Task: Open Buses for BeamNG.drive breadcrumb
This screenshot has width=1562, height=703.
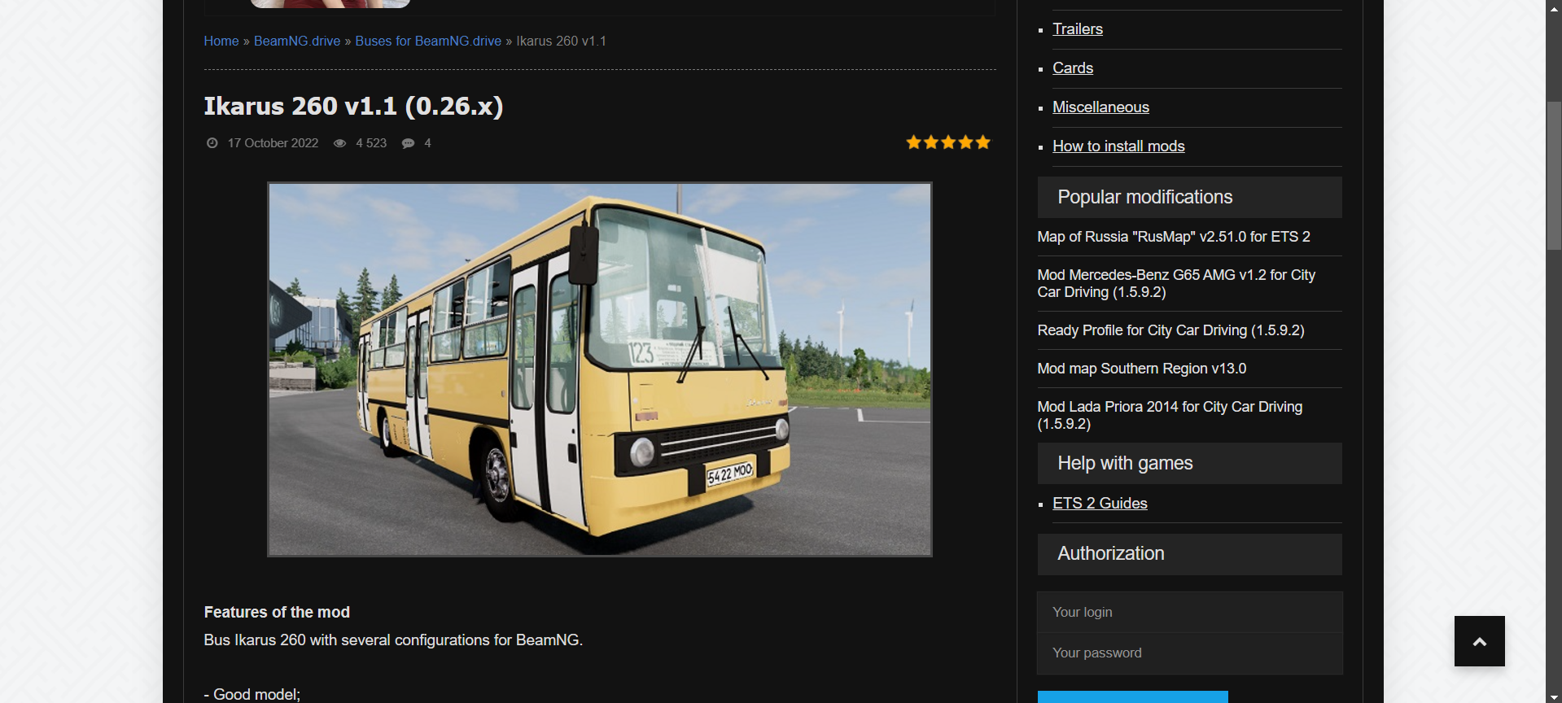Action: coord(428,41)
